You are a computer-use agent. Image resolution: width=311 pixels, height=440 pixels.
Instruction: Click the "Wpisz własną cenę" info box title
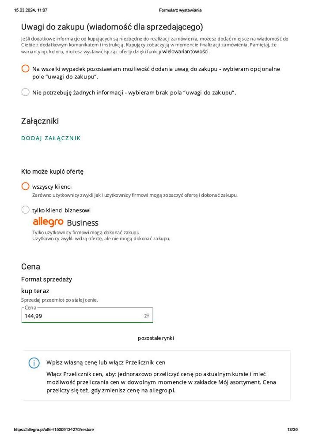106,362
